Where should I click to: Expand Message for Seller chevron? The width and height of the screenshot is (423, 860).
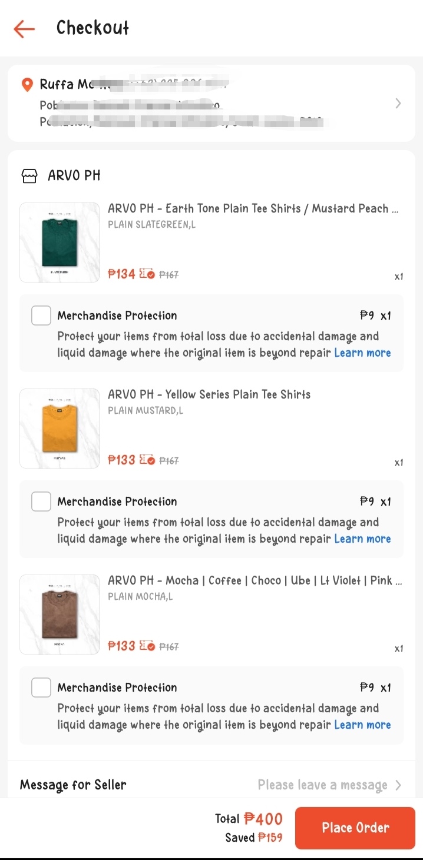coord(398,785)
